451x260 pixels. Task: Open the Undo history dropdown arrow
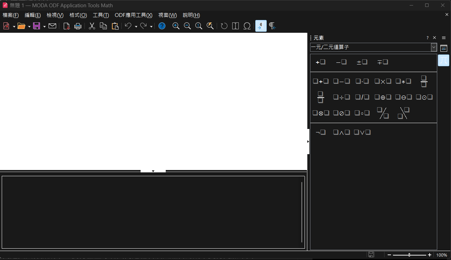[x=136, y=26]
